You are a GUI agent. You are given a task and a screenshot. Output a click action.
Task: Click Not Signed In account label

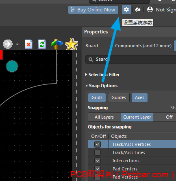[166, 10]
